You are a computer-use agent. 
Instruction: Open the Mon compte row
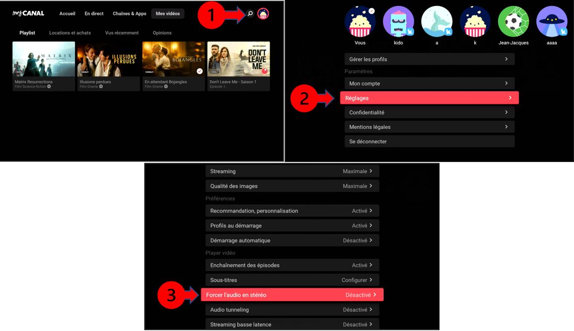(430, 83)
